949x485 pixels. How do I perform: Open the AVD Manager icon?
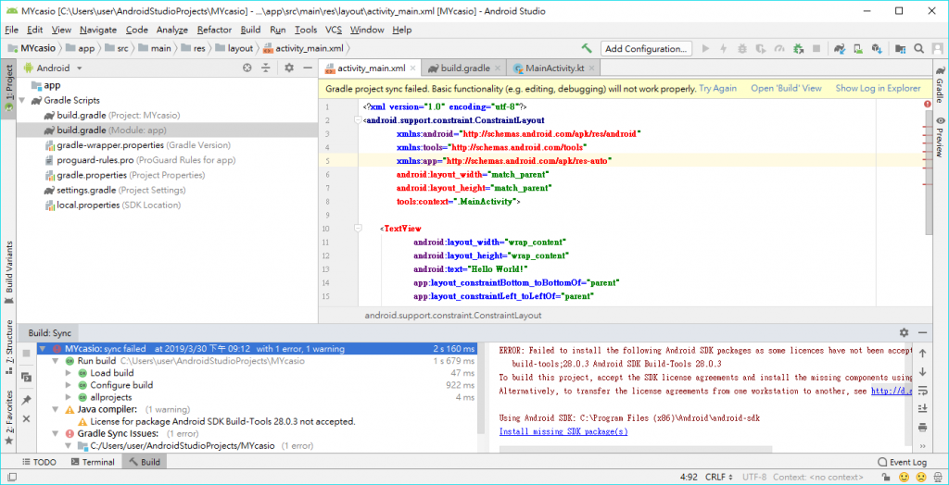[x=858, y=48]
